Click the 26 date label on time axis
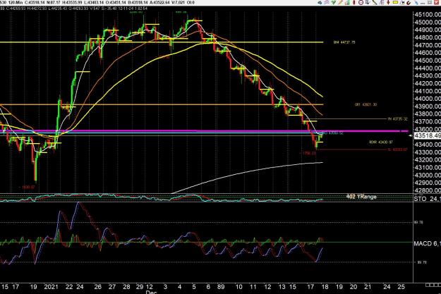The width and height of the screenshot is (441, 294). [97, 287]
